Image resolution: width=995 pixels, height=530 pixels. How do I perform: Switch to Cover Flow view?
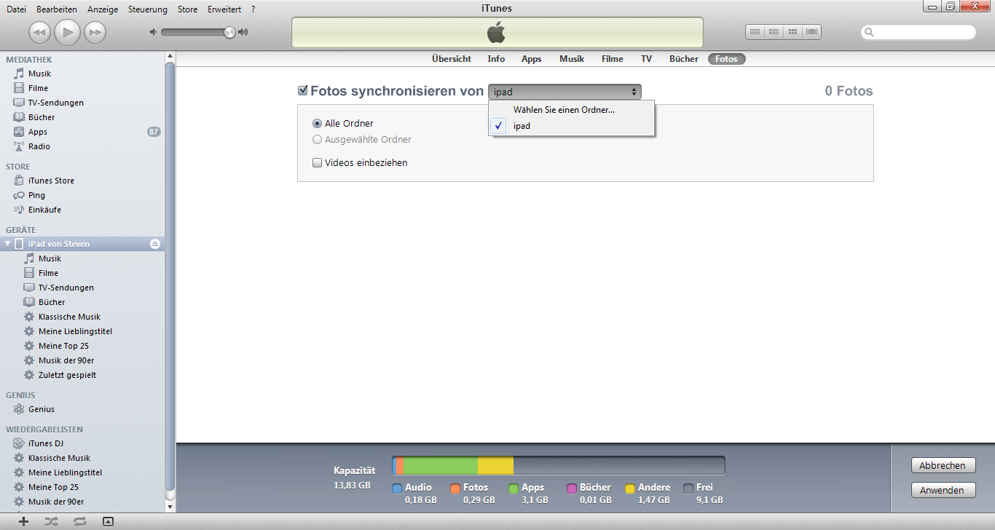coord(812,31)
